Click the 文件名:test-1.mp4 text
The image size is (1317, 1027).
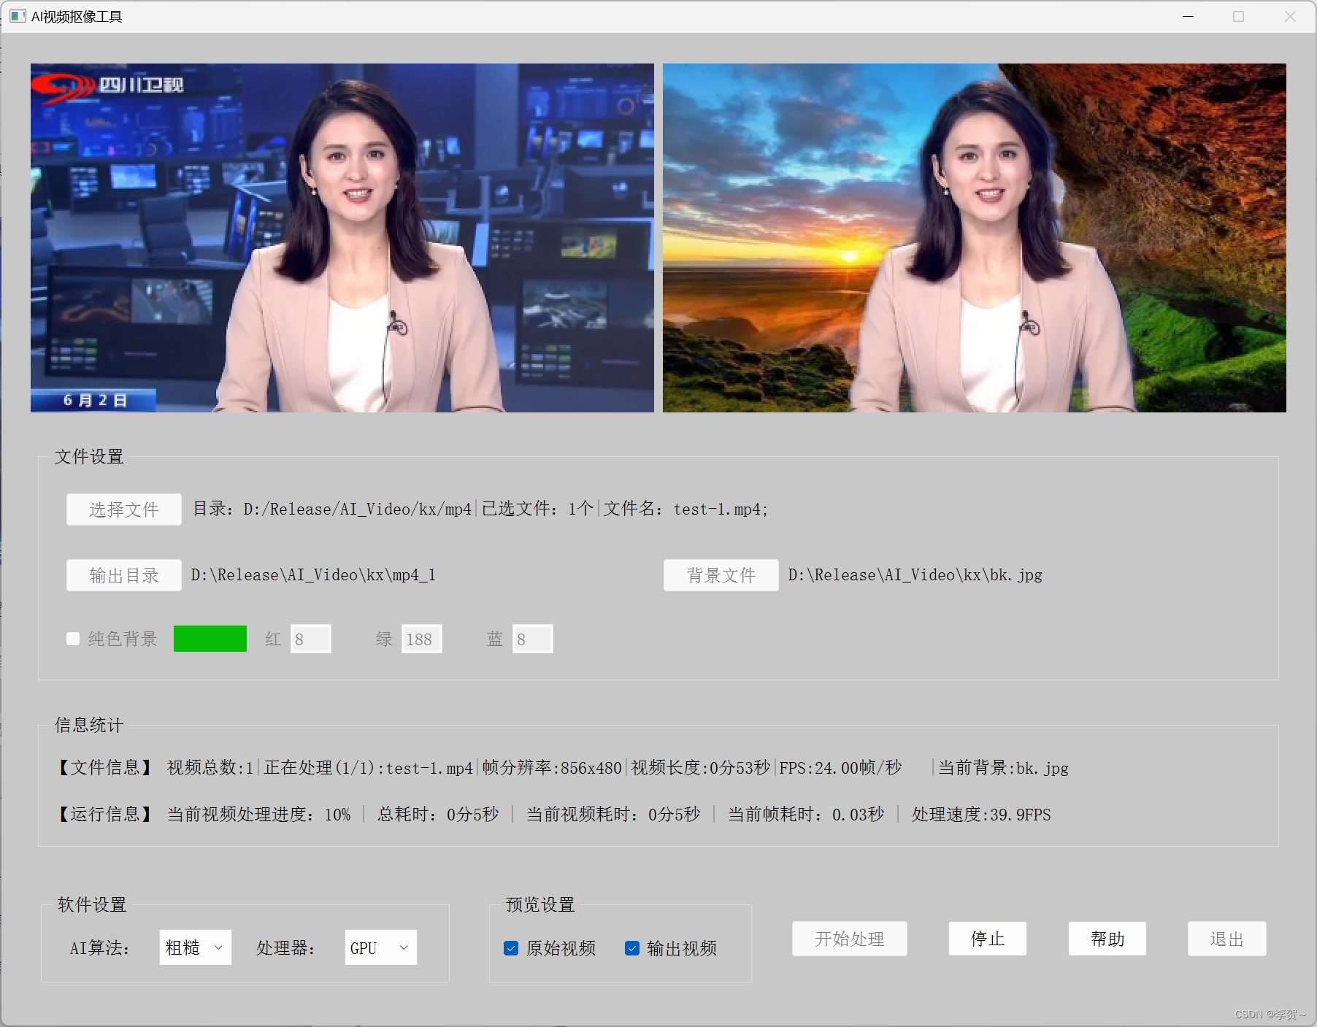click(x=686, y=509)
